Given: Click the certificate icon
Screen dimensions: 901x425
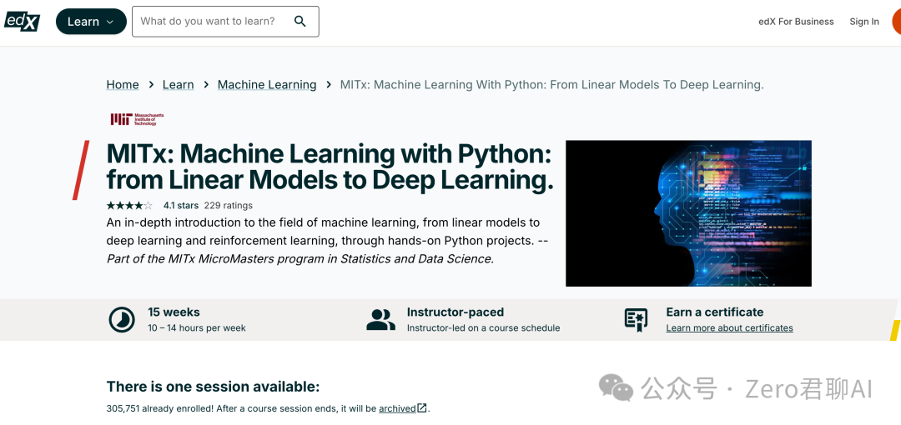Looking at the screenshot, I should click(x=636, y=319).
